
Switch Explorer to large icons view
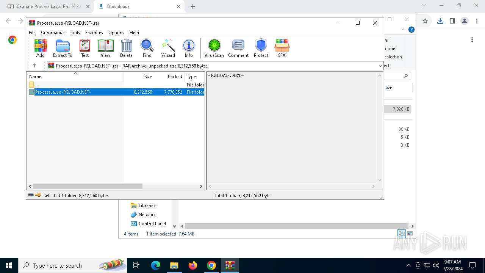click(410, 234)
